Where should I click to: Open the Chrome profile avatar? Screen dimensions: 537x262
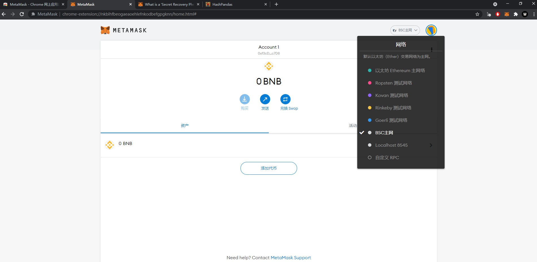click(525, 14)
